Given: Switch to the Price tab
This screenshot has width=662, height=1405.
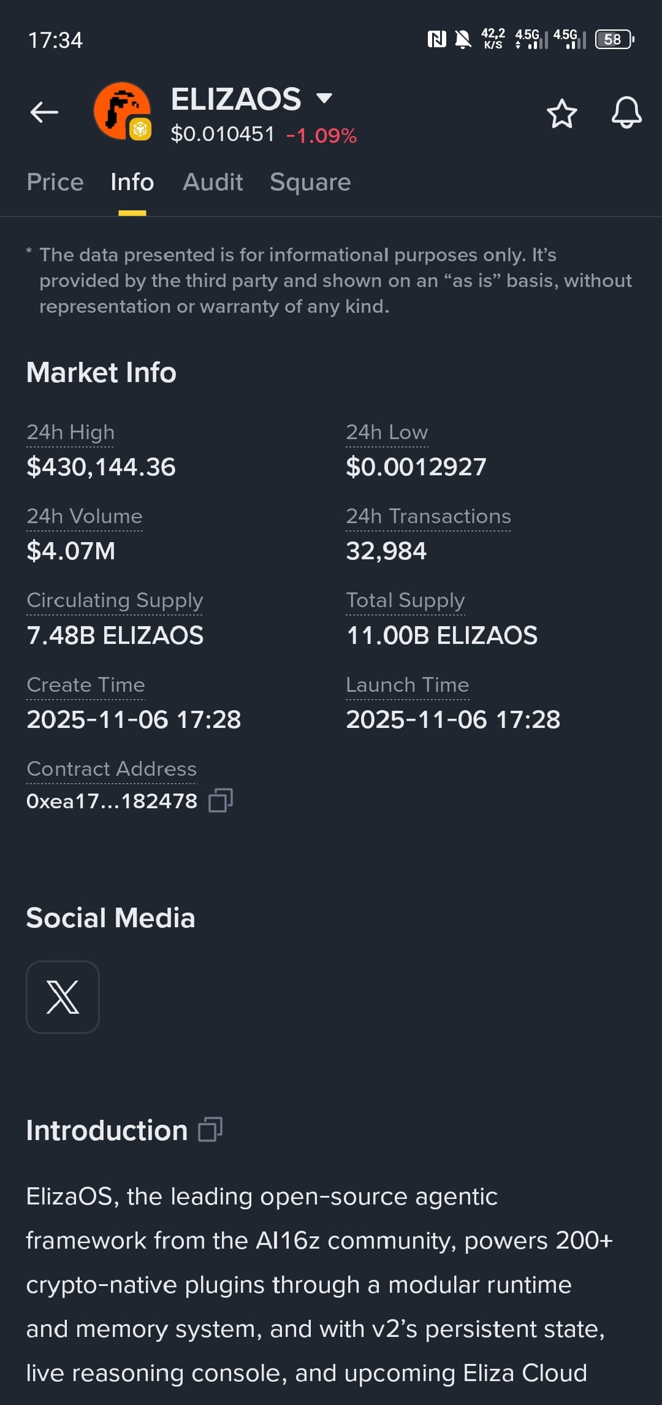Looking at the screenshot, I should tap(55, 182).
